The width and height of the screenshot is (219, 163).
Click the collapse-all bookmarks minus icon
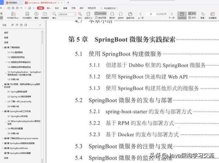pos(26,25)
